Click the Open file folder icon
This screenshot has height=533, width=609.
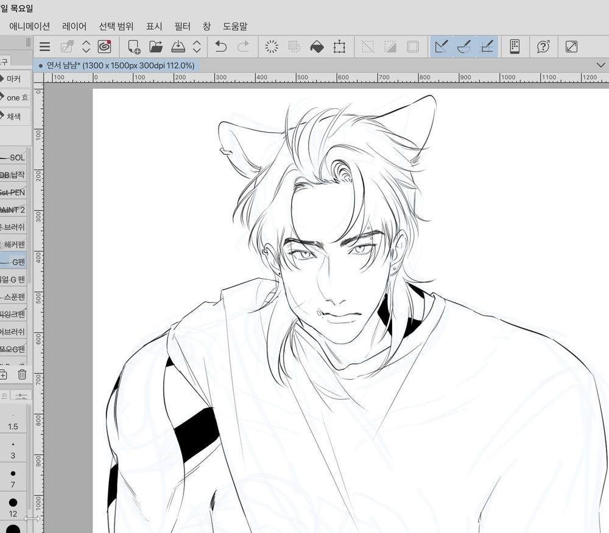point(156,47)
